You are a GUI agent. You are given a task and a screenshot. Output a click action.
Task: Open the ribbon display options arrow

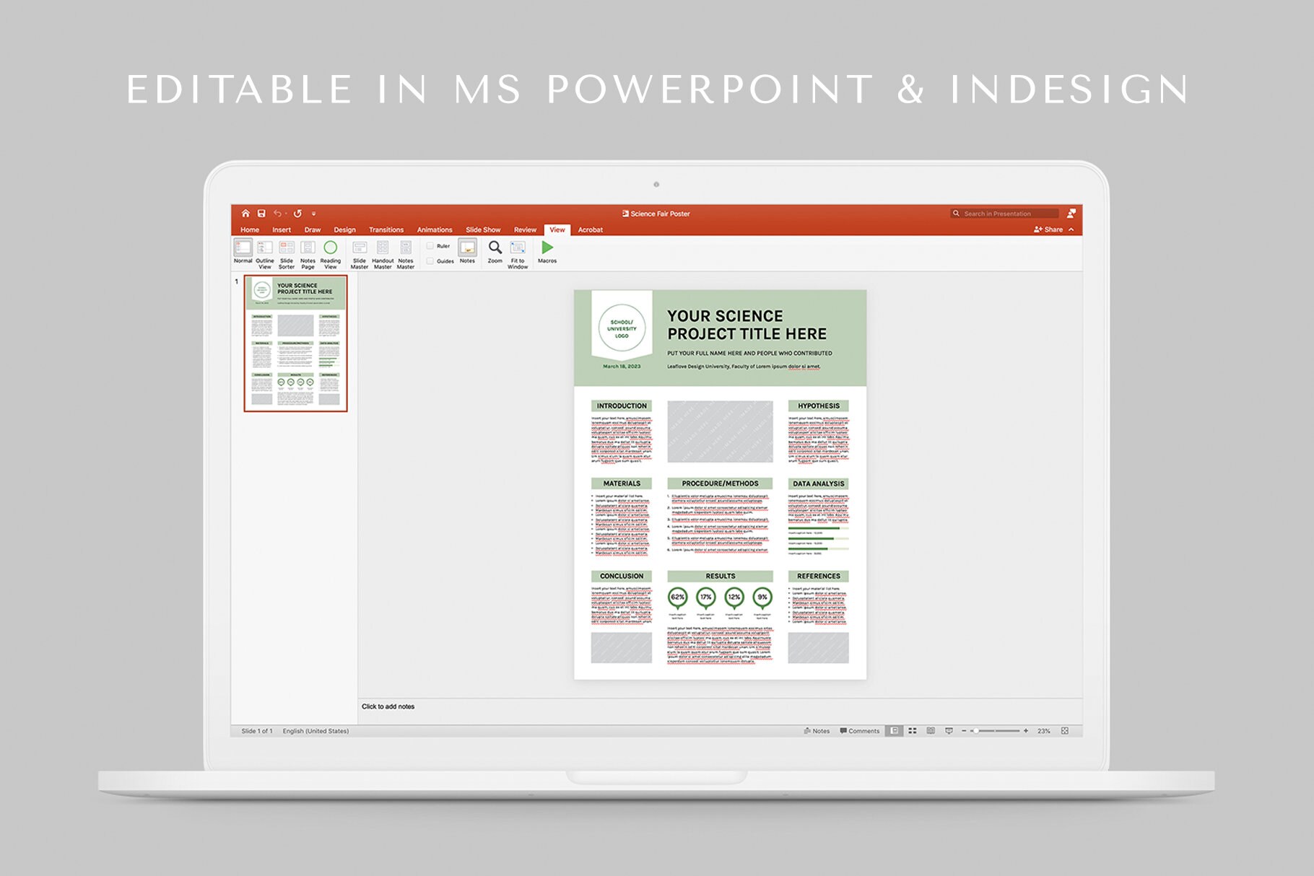[314, 214]
